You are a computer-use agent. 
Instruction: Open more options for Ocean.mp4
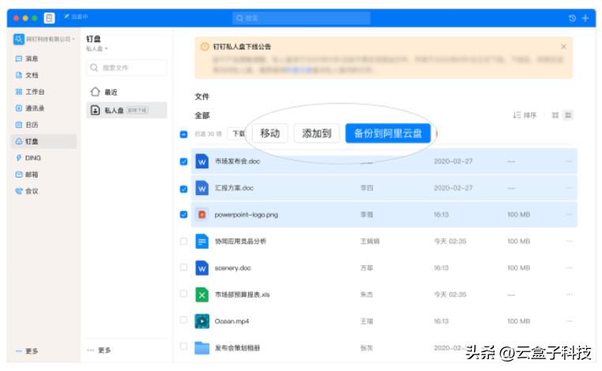569,321
